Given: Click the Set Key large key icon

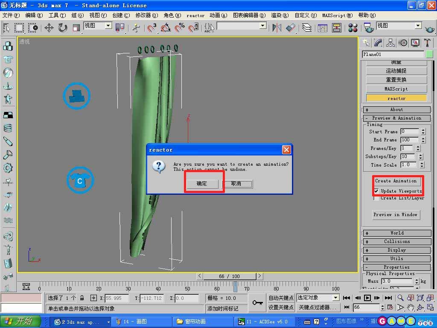Looking at the screenshot, I should click(x=257, y=303).
